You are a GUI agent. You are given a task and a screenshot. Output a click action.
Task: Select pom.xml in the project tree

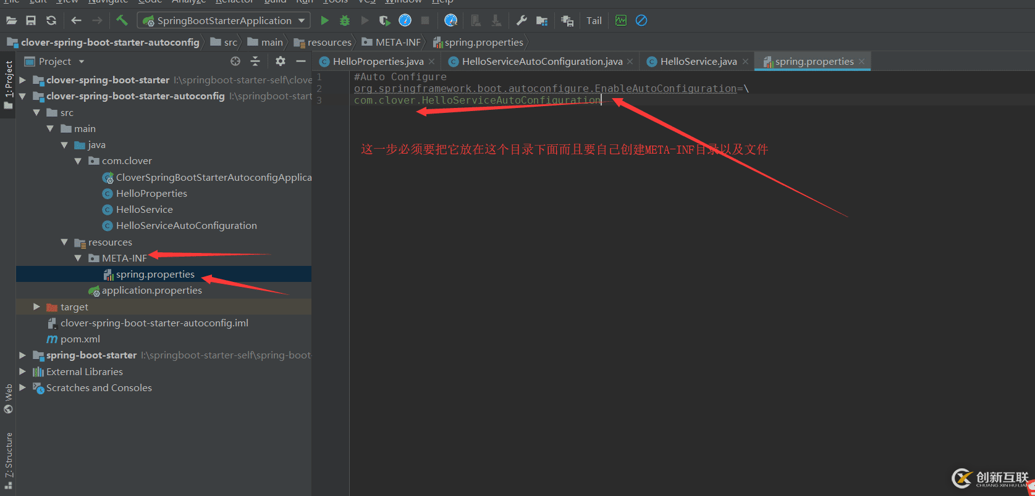click(x=80, y=339)
